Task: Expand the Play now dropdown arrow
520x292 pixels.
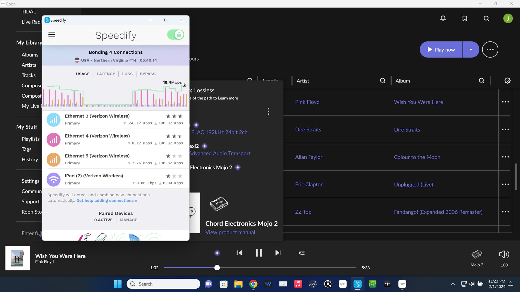Action: (x=471, y=49)
